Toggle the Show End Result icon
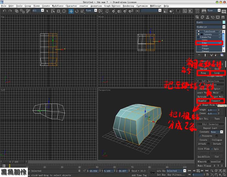227x177 pixels. 205,55
